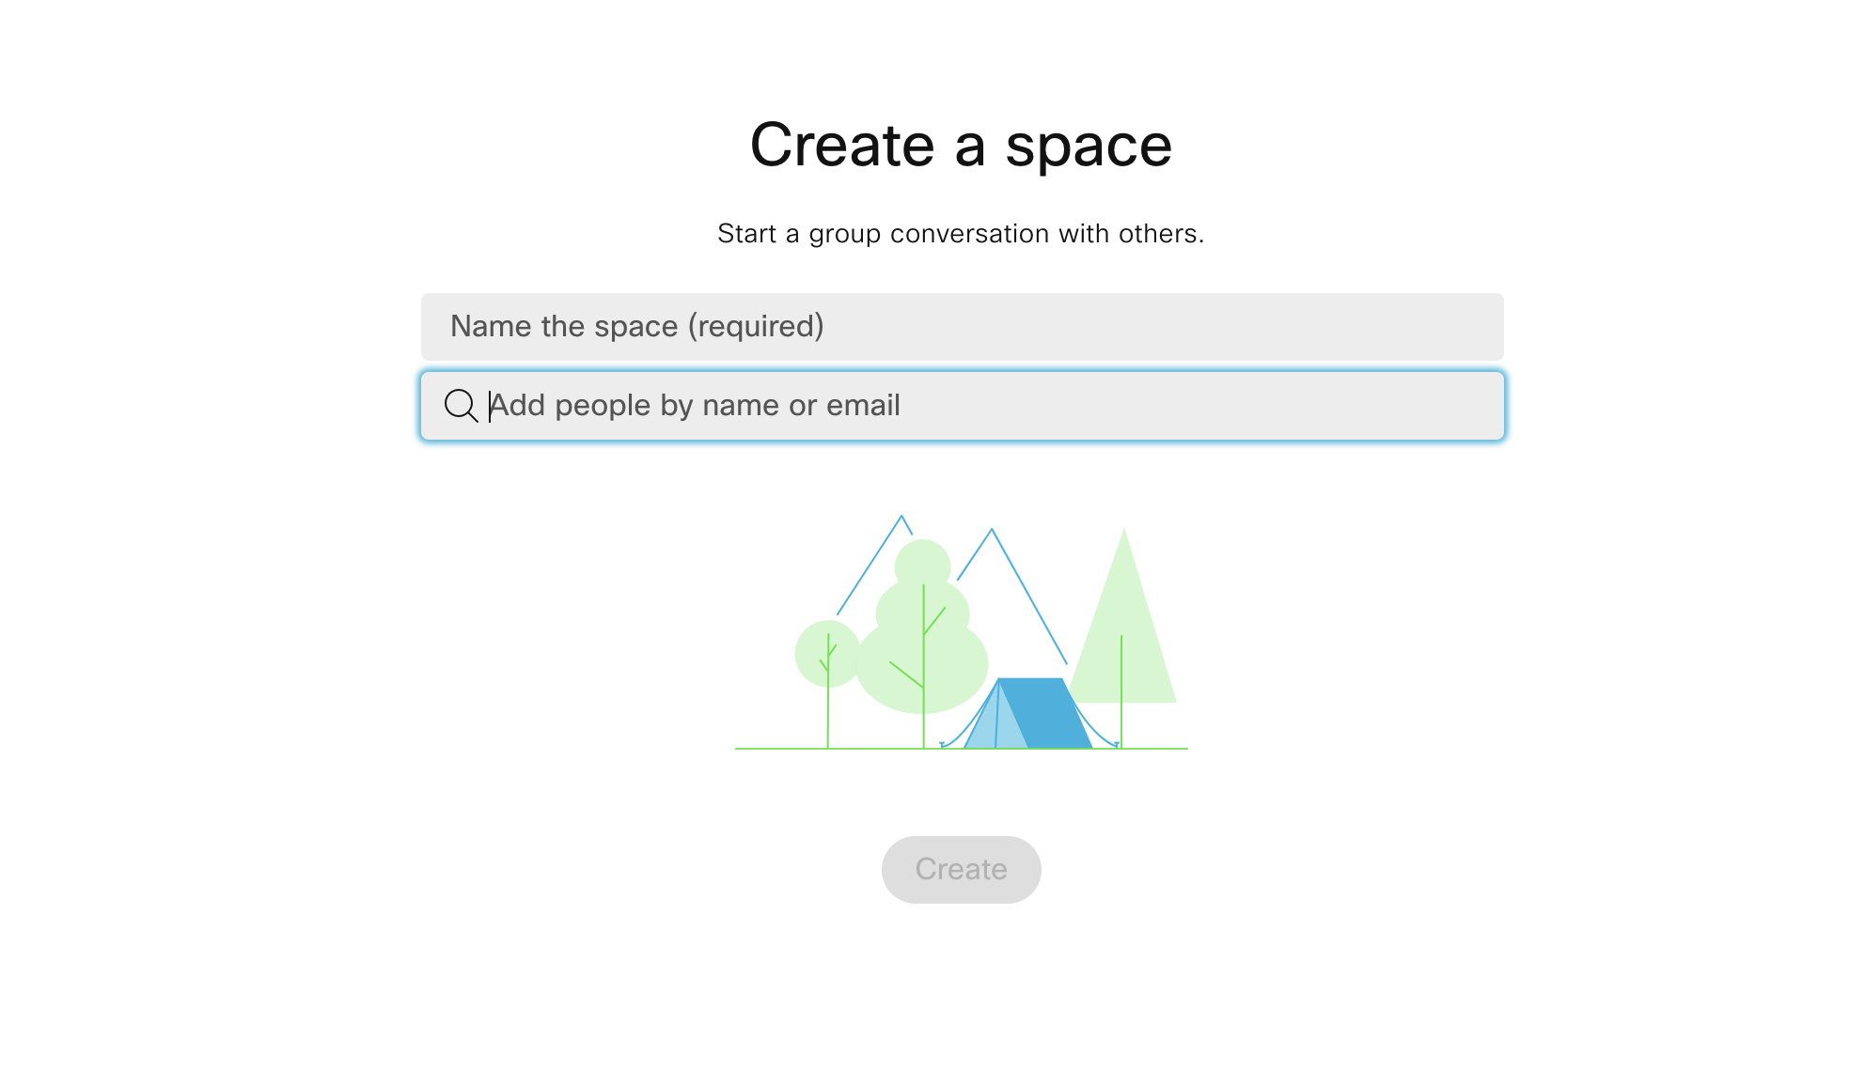
Task: Click the "Start a group conversation" subtitle text
Action: click(961, 234)
